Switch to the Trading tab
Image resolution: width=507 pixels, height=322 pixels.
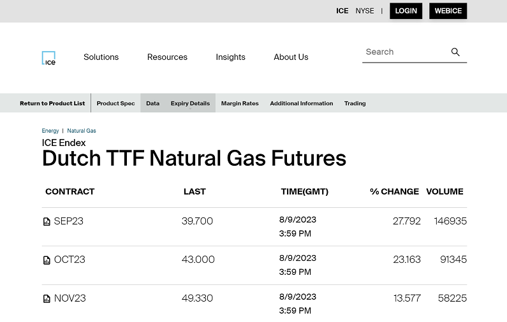pyautogui.click(x=355, y=103)
